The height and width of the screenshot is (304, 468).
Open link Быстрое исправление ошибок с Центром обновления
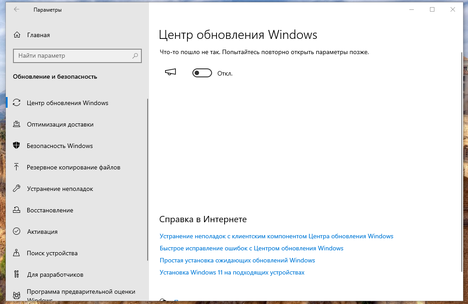click(x=251, y=248)
